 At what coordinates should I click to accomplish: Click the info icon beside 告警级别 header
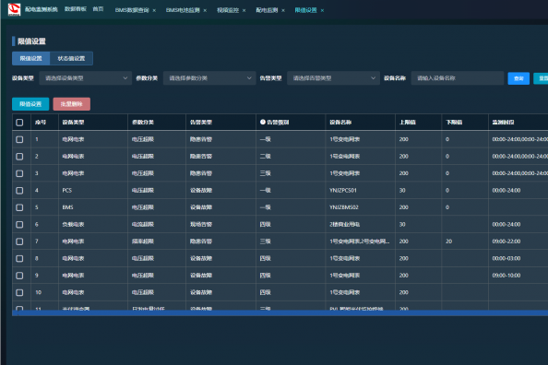click(263, 122)
